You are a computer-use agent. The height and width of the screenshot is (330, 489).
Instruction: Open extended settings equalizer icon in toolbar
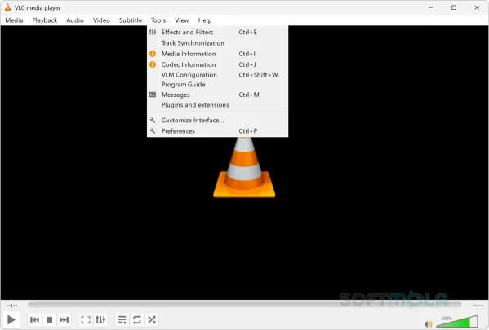[100, 319]
